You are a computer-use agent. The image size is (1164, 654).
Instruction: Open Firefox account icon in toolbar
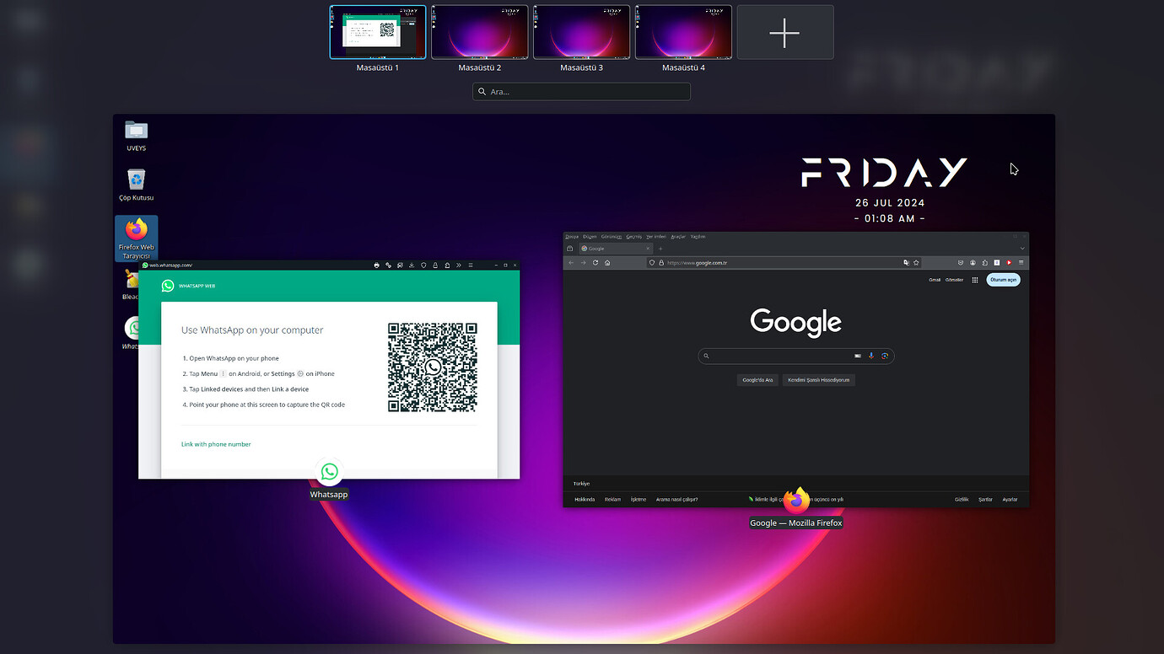(973, 263)
